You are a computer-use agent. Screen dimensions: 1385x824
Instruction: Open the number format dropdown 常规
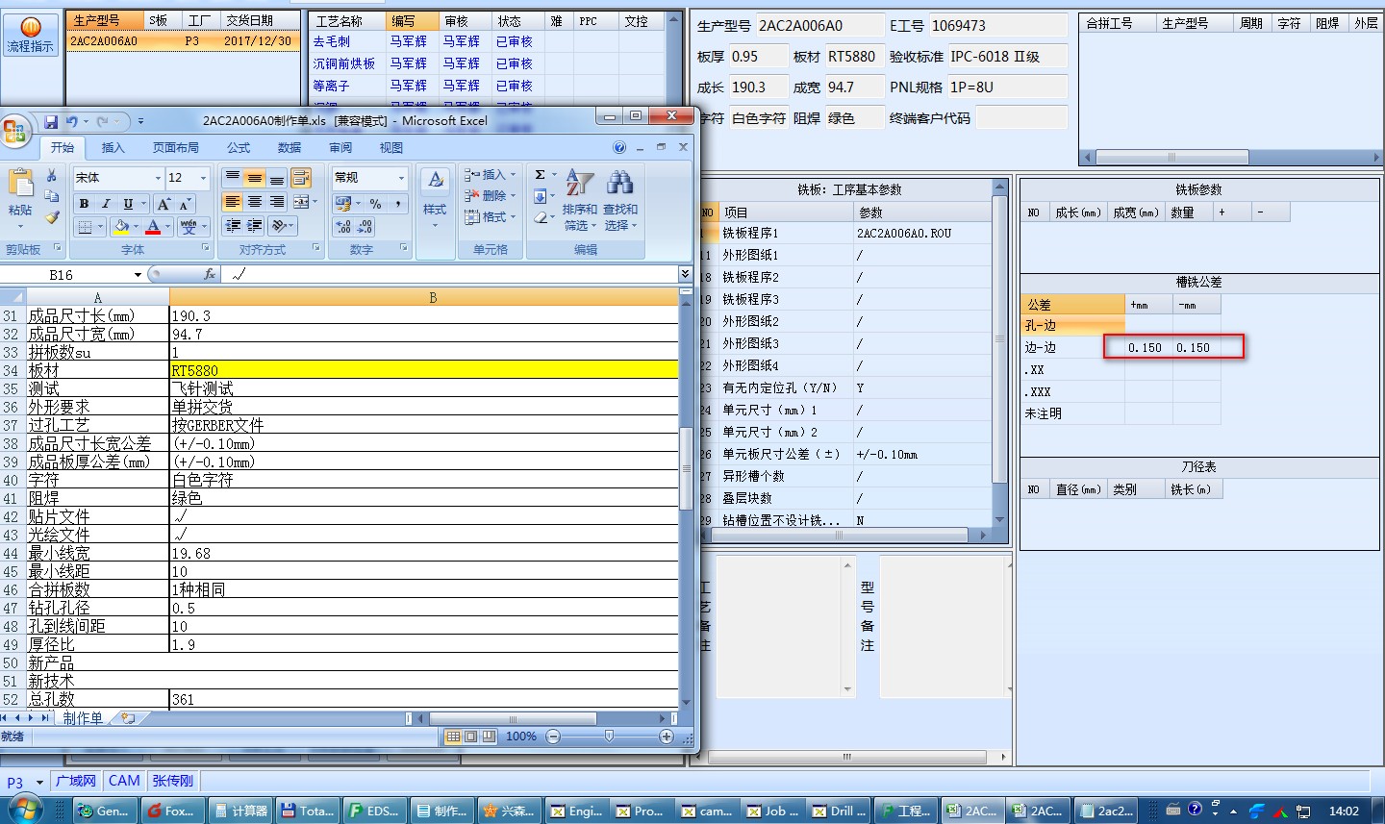point(401,178)
